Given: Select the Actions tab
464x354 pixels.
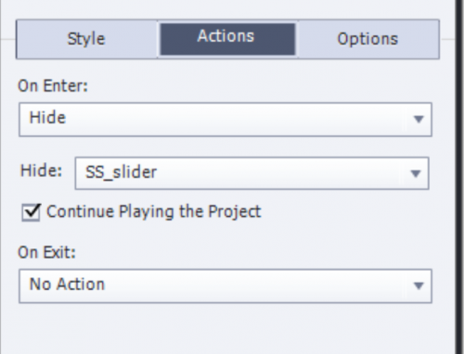Looking at the screenshot, I should [x=227, y=39].
